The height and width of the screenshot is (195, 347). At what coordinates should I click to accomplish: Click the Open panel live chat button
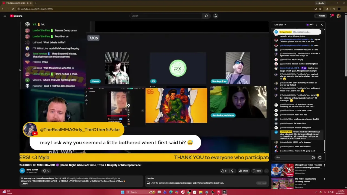click(x=261, y=183)
